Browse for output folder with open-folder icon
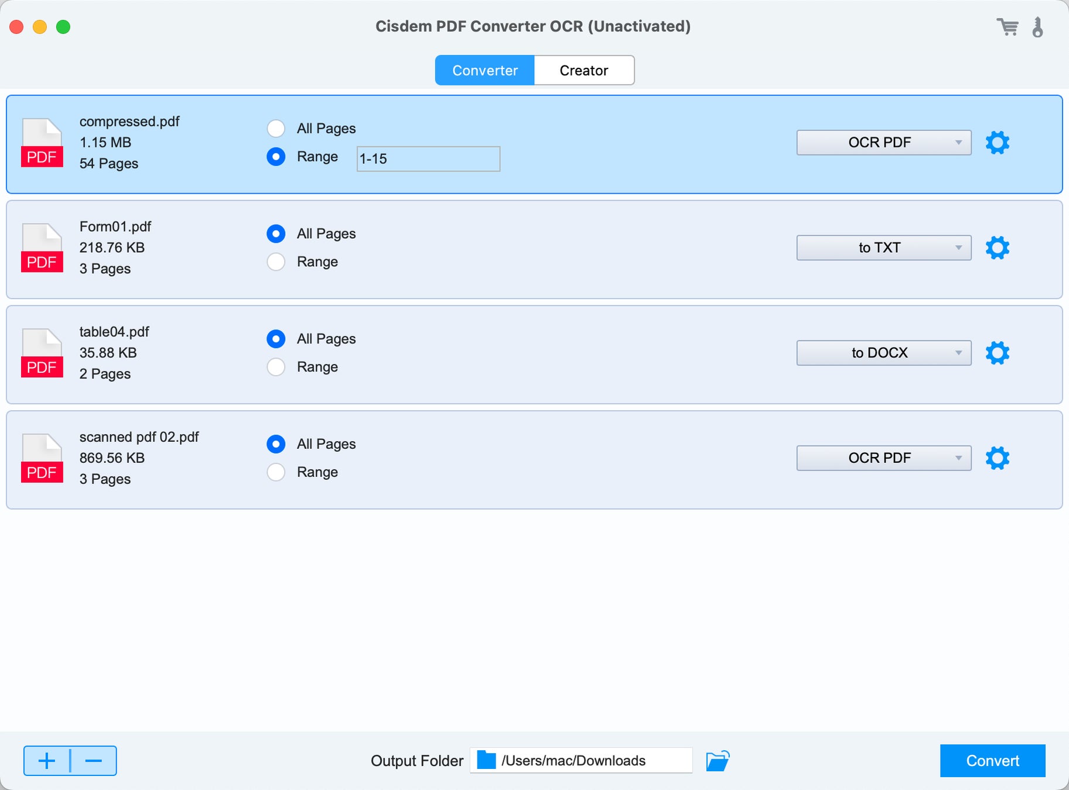The width and height of the screenshot is (1069, 790). coord(718,761)
